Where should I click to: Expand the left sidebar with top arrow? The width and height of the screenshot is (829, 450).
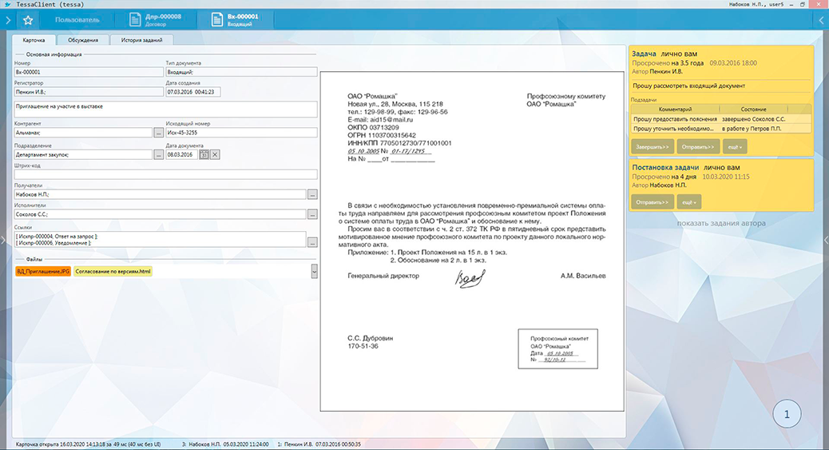click(6, 20)
